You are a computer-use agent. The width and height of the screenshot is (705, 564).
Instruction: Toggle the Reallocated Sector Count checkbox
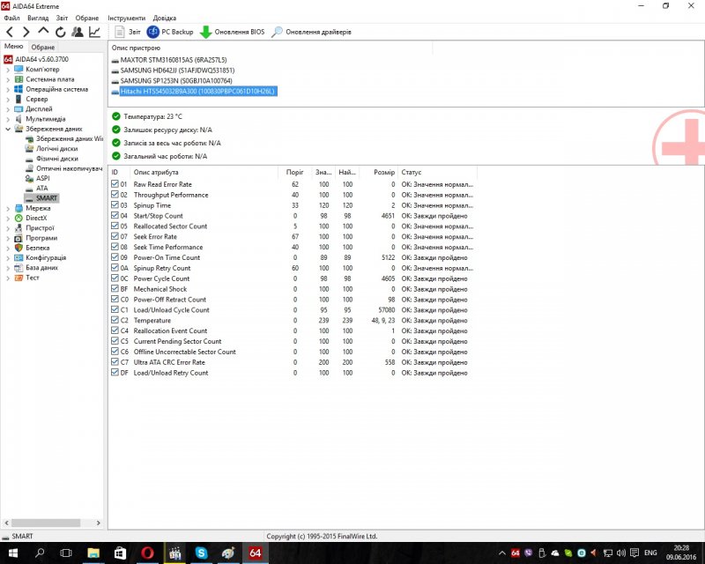(115, 226)
